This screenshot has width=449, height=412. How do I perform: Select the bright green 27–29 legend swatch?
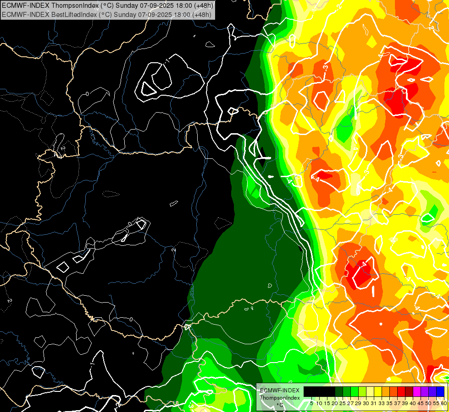click(355, 391)
